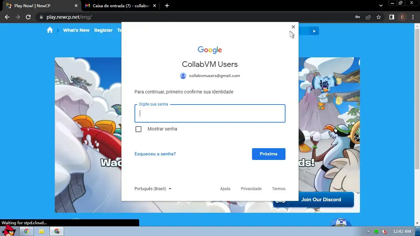The width and height of the screenshot is (420, 236).
Task: Click the share page icon
Action: (x=368, y=17)
